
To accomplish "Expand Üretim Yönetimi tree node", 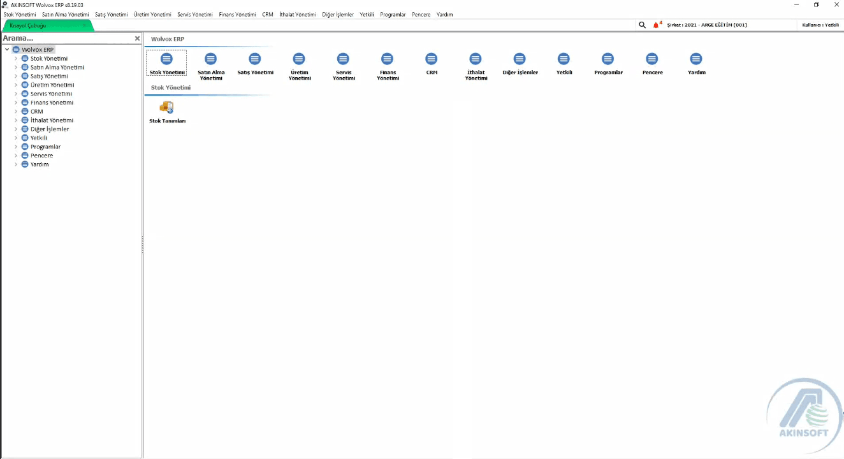I will (16, 85).
